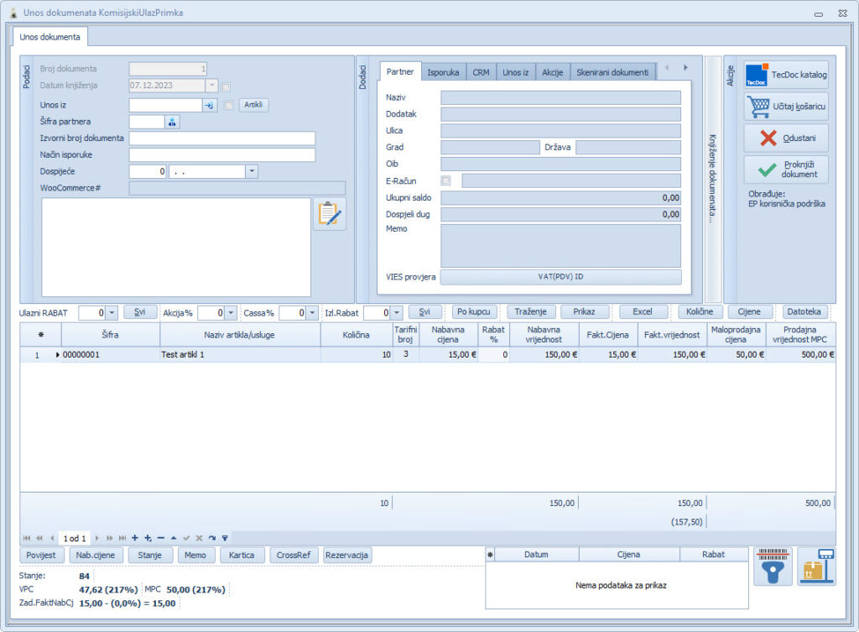
Task: Click the Excel button
Action: pos(643,311)
